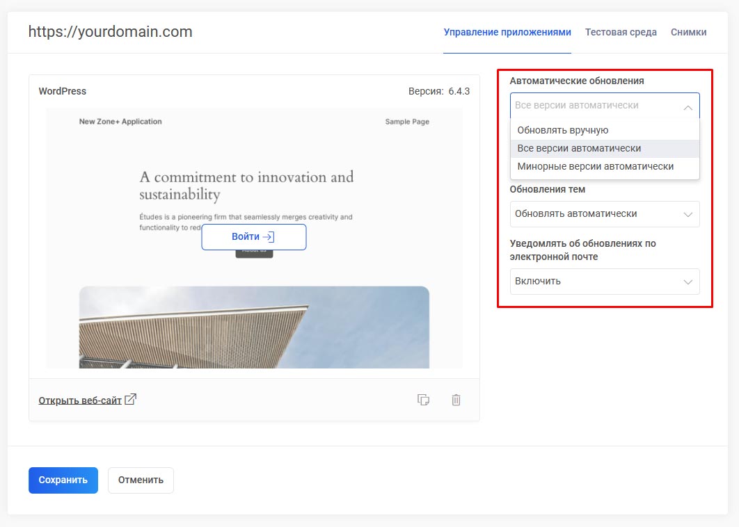Viewport: 739px width, 527px height.
Task: Click the New Zone+ Application site title
Action: 120,122
